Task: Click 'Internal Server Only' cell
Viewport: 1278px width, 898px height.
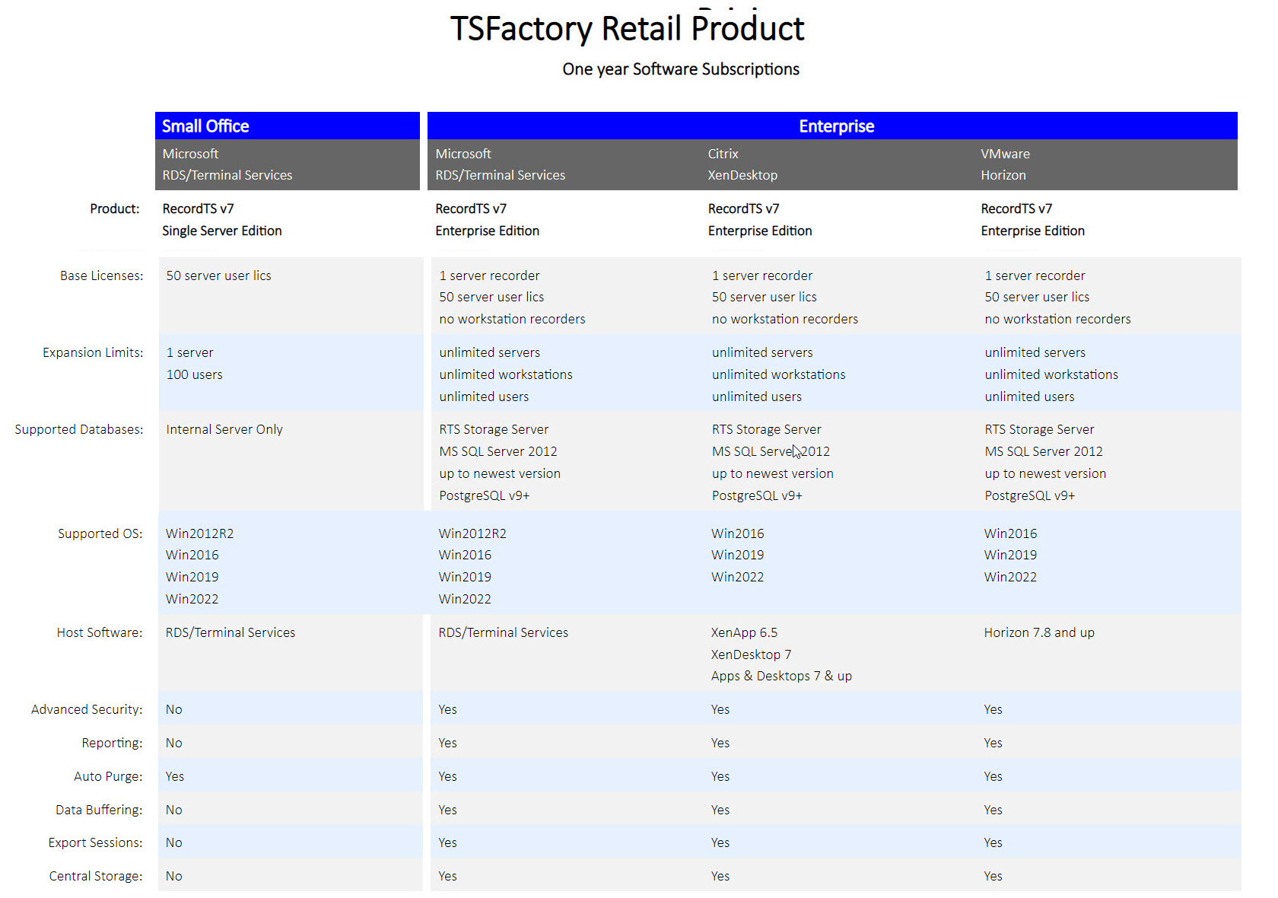Action: tap(224, 429)
